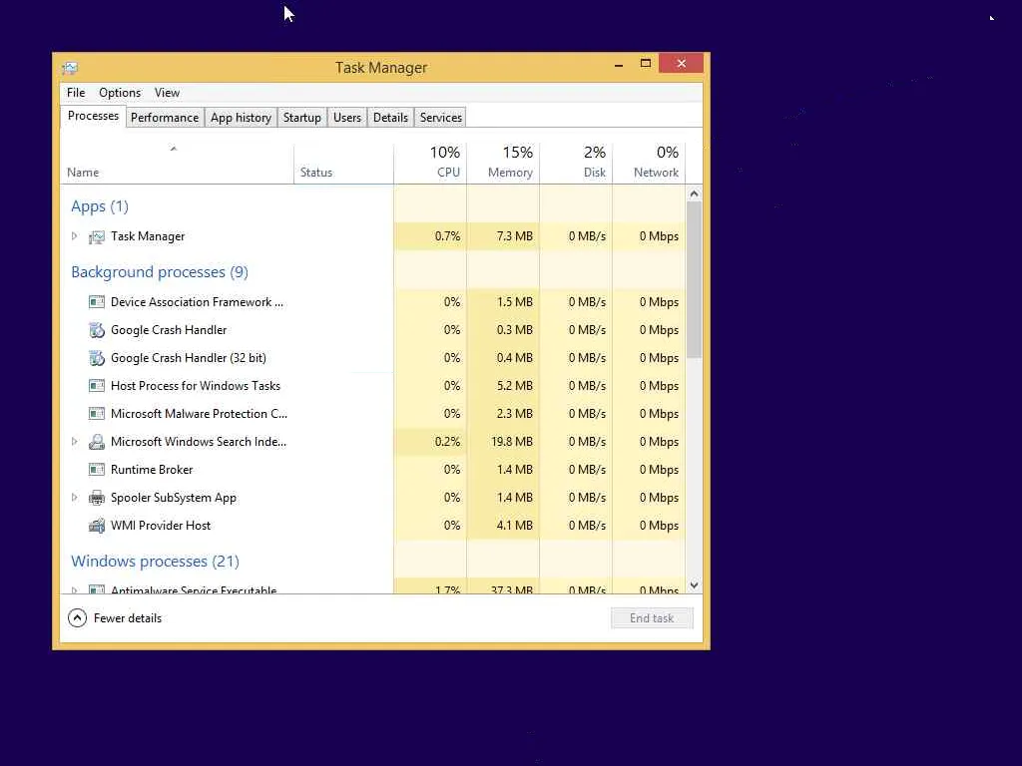Click the 4.1 MB memory value
The width and height of the screenshot is (1022, 766).
514,526
